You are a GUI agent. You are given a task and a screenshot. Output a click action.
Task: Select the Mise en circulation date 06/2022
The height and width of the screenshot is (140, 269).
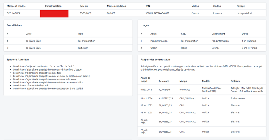pos(111,13)
